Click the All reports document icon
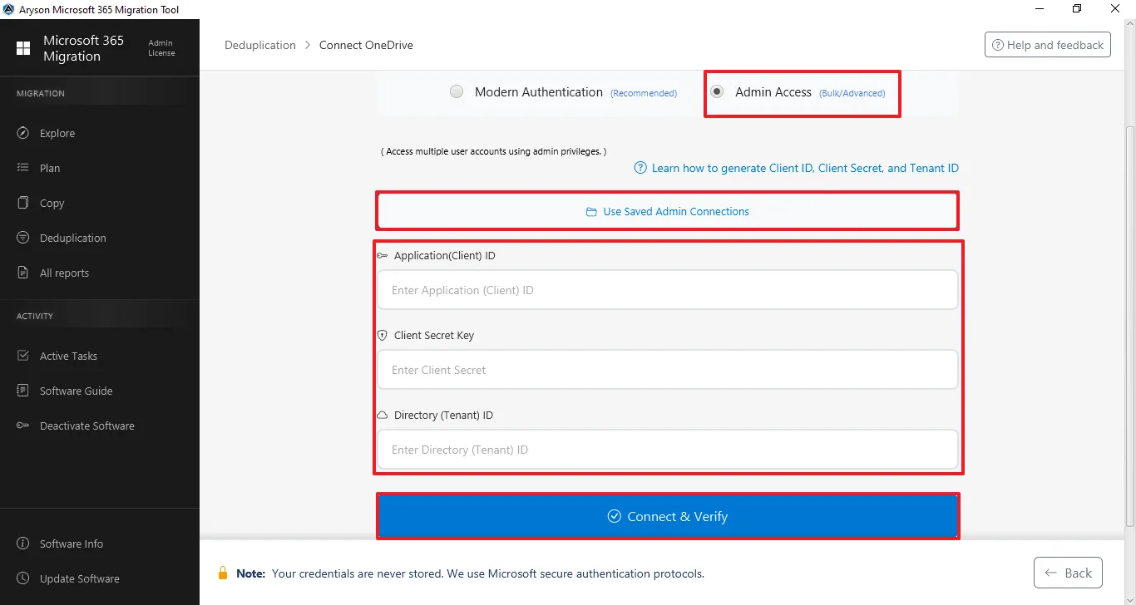This screenshot has width=1136, height=605. [x=23, y=273]
